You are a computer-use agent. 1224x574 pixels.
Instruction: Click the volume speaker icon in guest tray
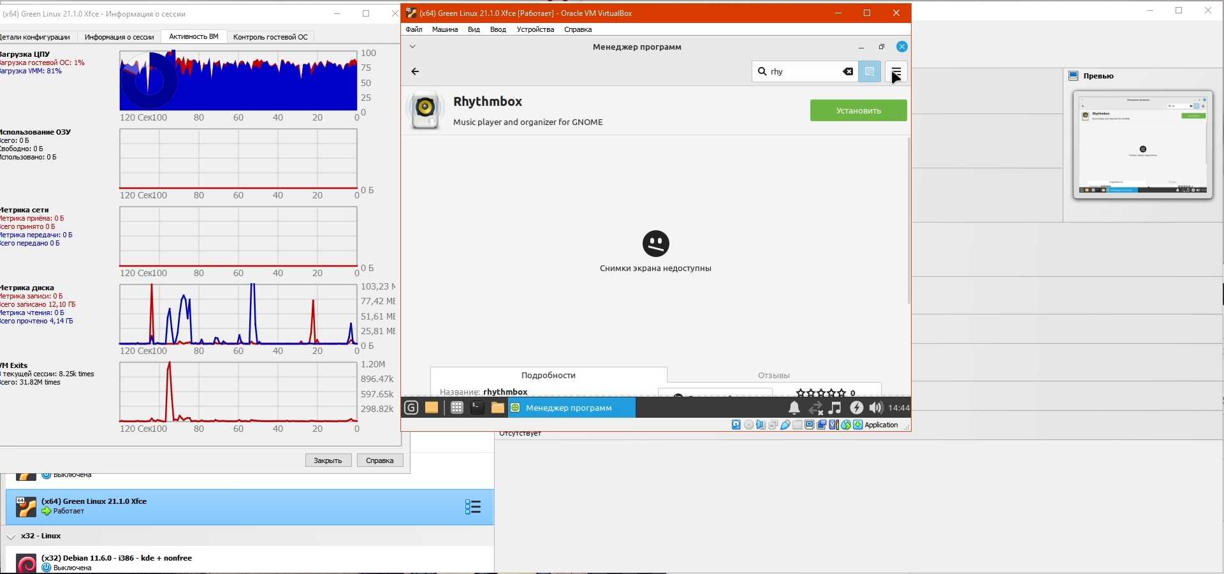pyautogui.click(x=876, y=408)
